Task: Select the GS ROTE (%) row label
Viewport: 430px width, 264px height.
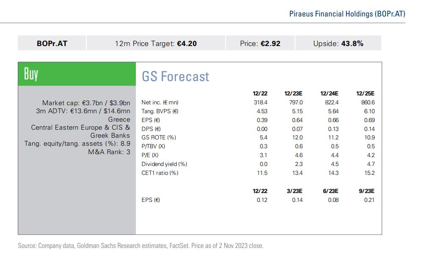Action: click(159, 137)
